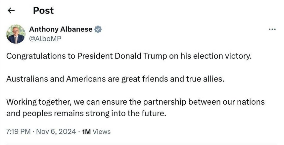Click the 1M Views count
284x145 pixels.
pos(96,131)
